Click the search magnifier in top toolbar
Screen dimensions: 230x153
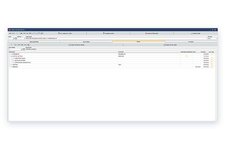(33, 33)
